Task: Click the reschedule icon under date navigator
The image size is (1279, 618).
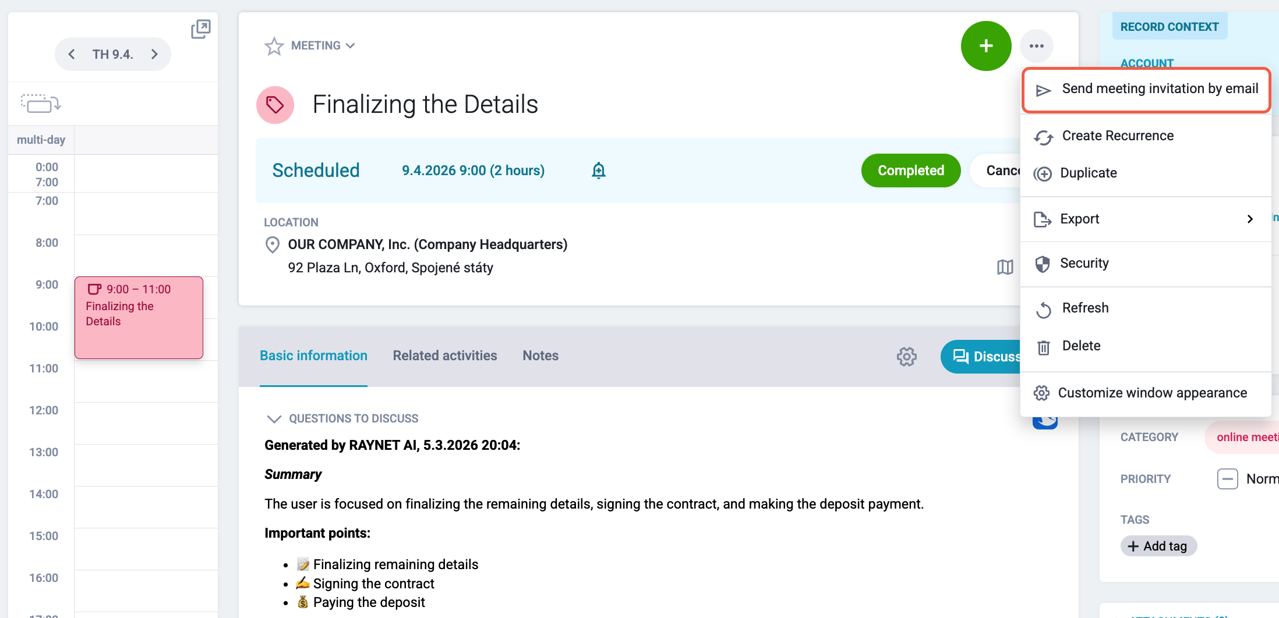Action: coord(41,104)
